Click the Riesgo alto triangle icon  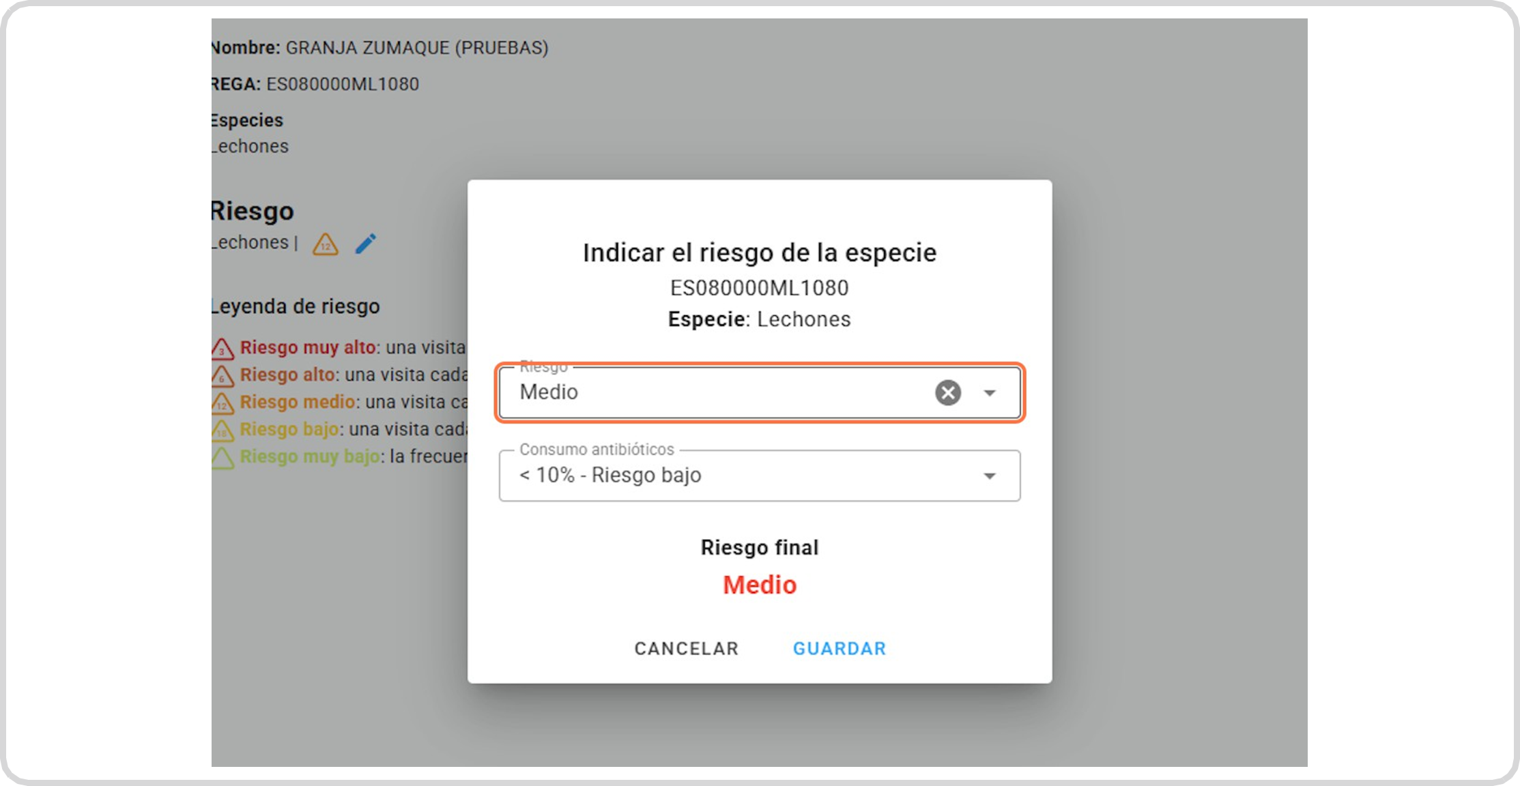[223, 376]
